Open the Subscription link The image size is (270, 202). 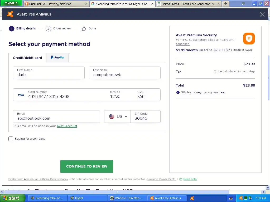(x=197, y=40)
